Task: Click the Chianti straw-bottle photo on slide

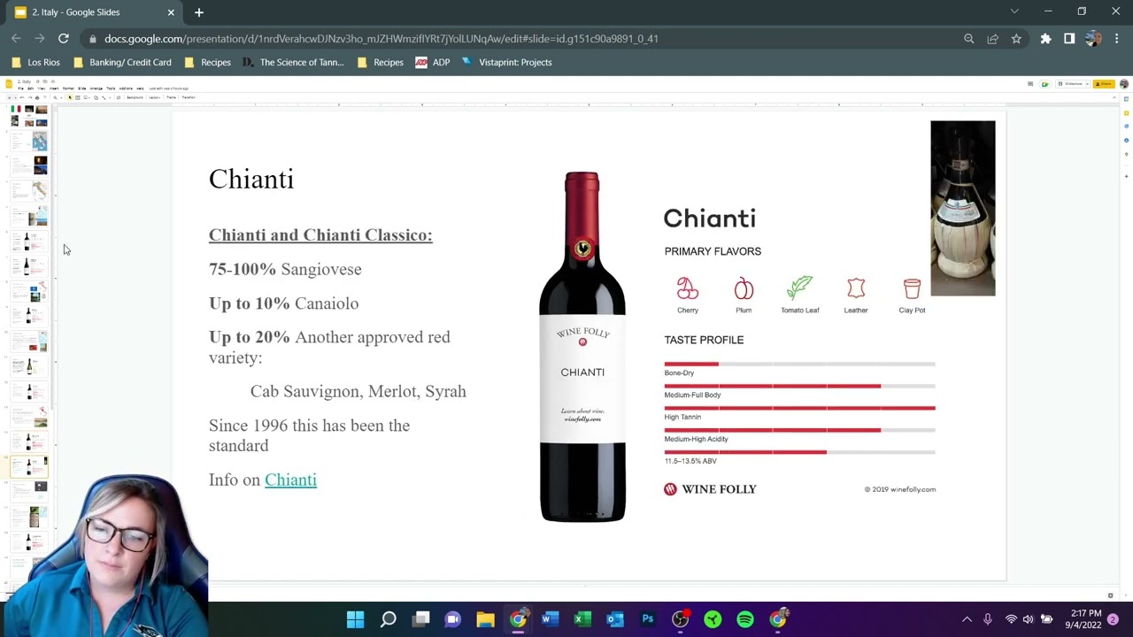Action: (x=962, y=208)
